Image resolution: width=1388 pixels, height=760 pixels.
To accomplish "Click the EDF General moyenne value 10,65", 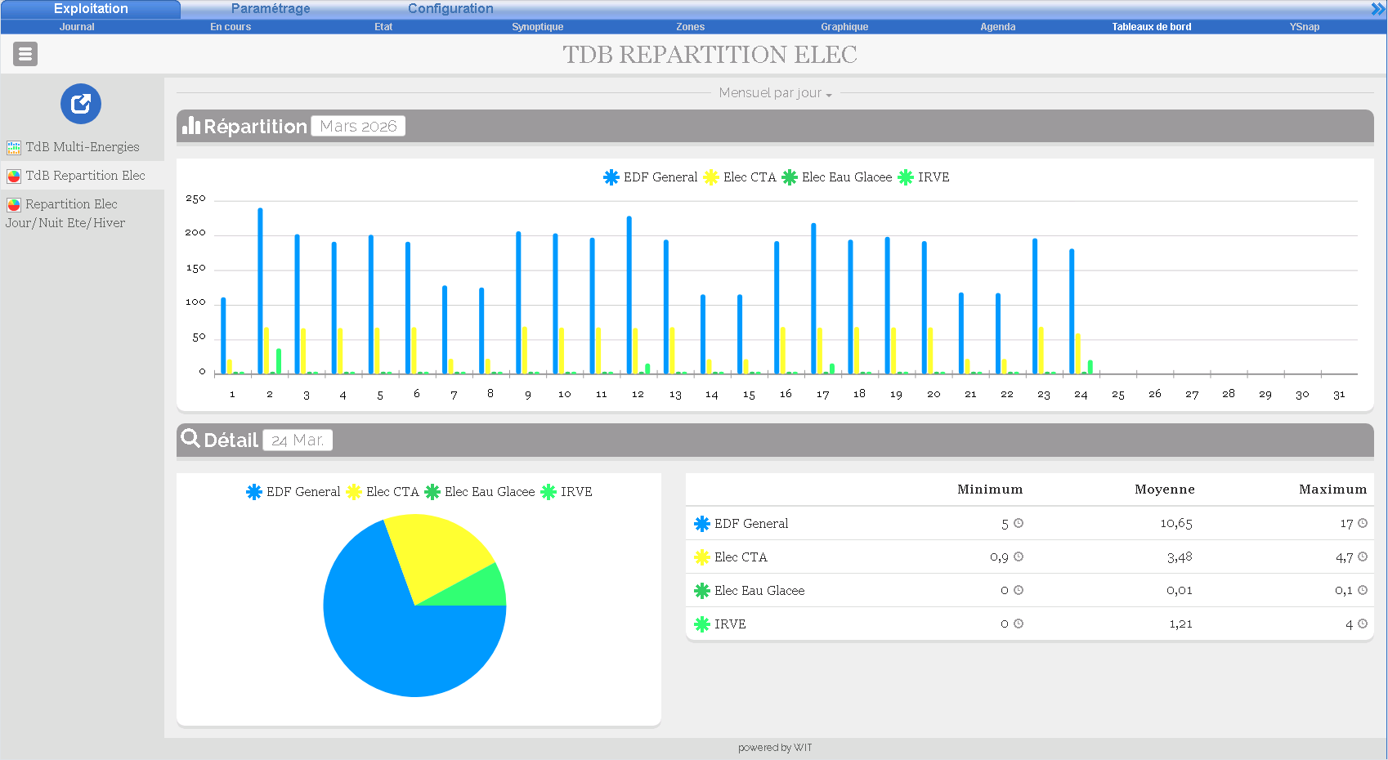I will point(1176,524).
